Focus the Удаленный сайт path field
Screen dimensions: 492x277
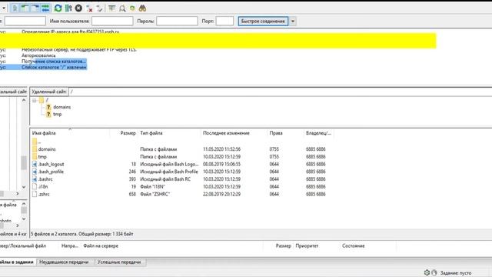click(x=280, y=92)
